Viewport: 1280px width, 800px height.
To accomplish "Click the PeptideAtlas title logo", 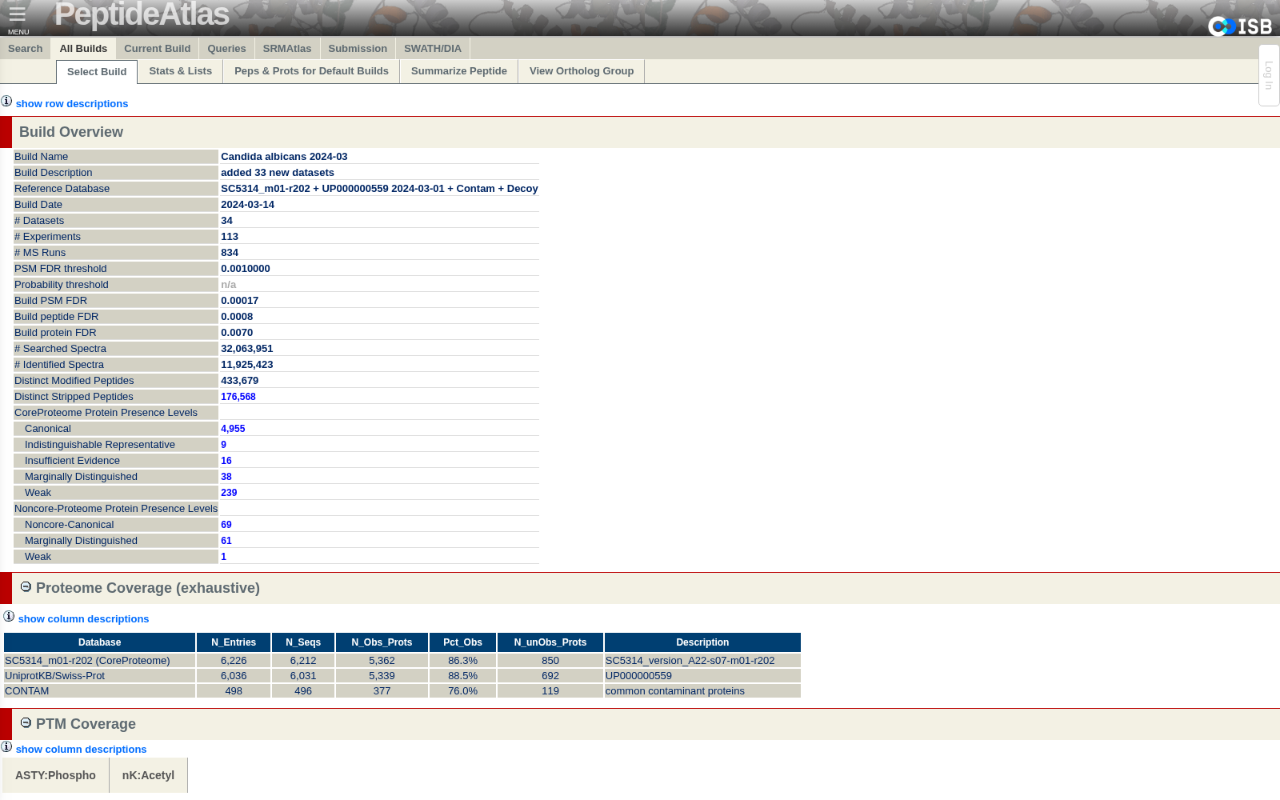I will [x=142, y=15].
